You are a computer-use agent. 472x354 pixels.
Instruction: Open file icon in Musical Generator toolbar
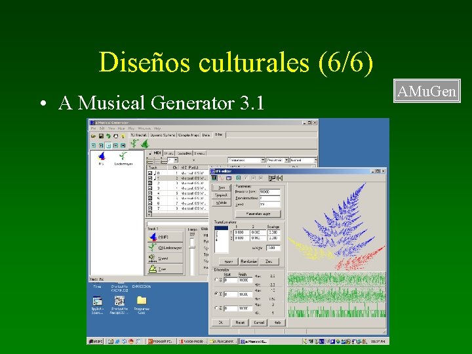point(93,136)
